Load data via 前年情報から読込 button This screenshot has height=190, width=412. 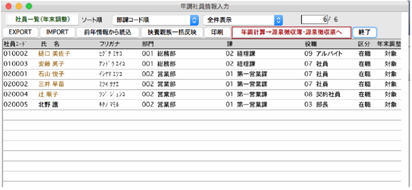pyautogui.click(x=108, y=32)
